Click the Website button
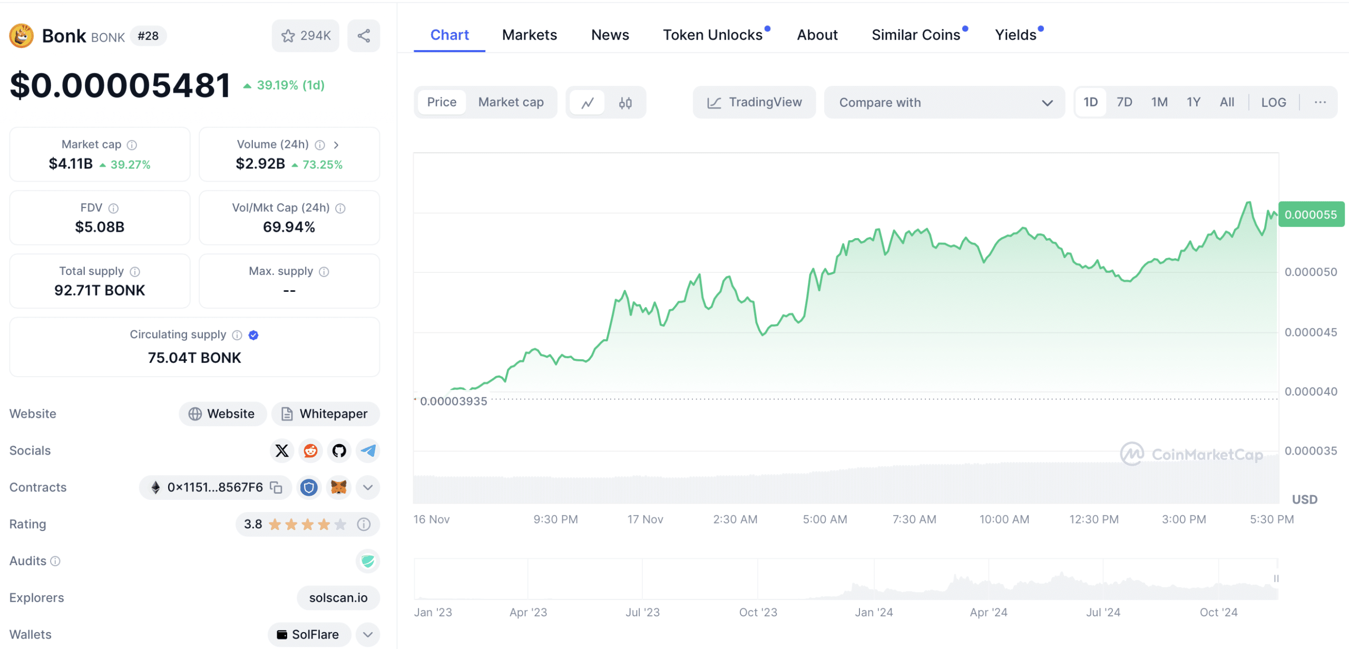 pyautogui.click(x=222, y=414)
